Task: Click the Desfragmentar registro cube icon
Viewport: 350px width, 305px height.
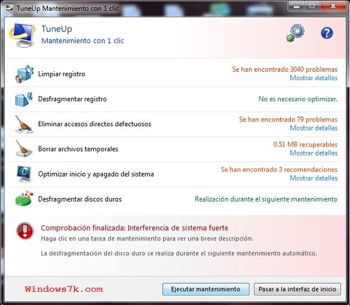Action: coord(24,99)
